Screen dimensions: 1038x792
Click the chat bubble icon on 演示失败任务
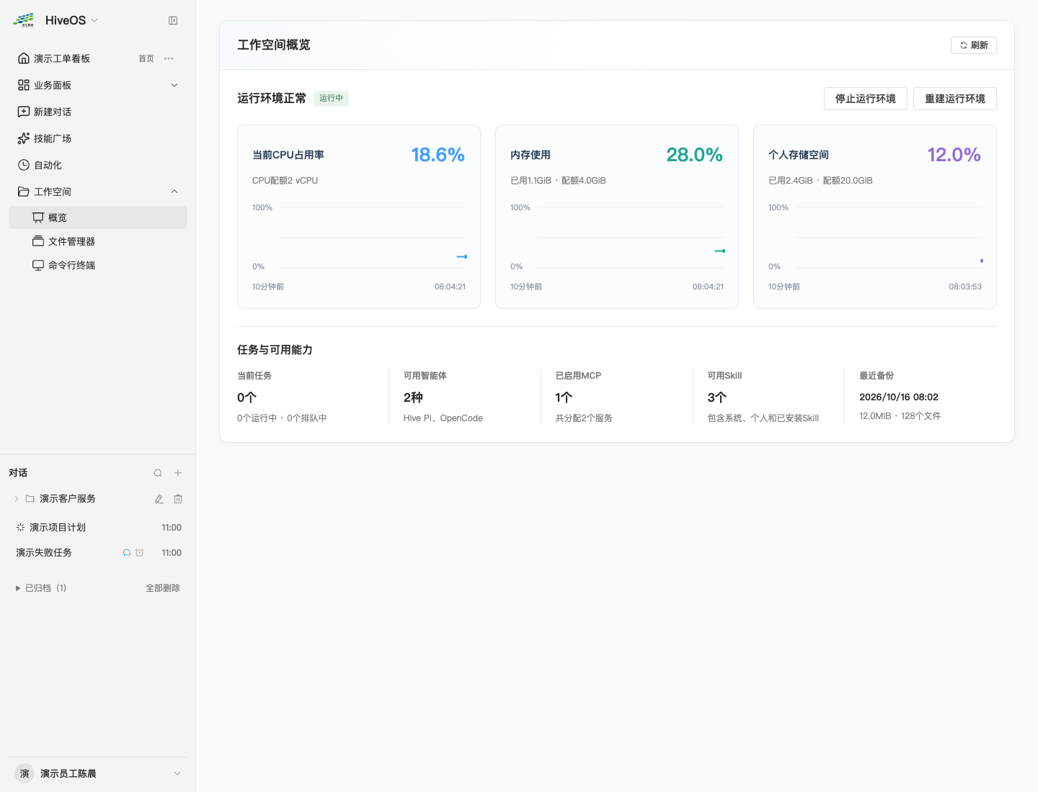click(x=127, y=553)
